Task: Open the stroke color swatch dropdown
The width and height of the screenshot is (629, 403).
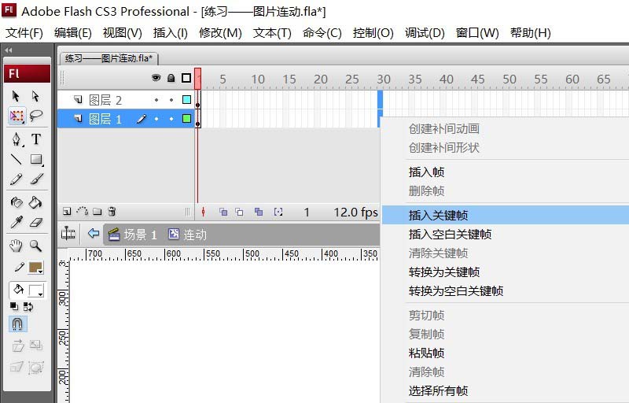Action: (x=36, y=268)
